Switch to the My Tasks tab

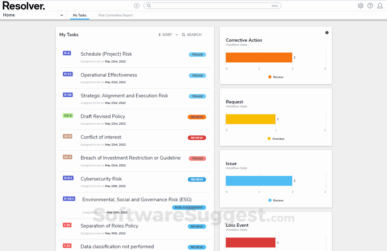tap(79, 15)
